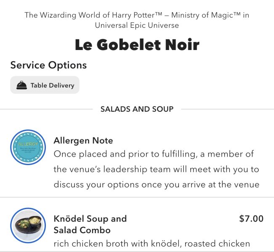Open the Allergen Note item
Image resolution: width=274 pixels, height=252 pixels.
tap(83, 141)
